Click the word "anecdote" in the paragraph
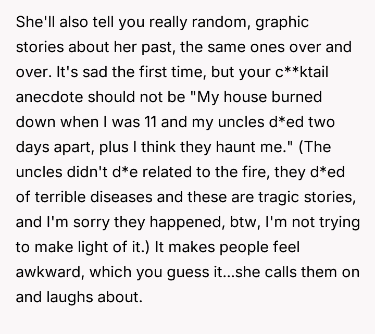Image resolution: width=375 pixels, height=334 pixels. [47, 98]
